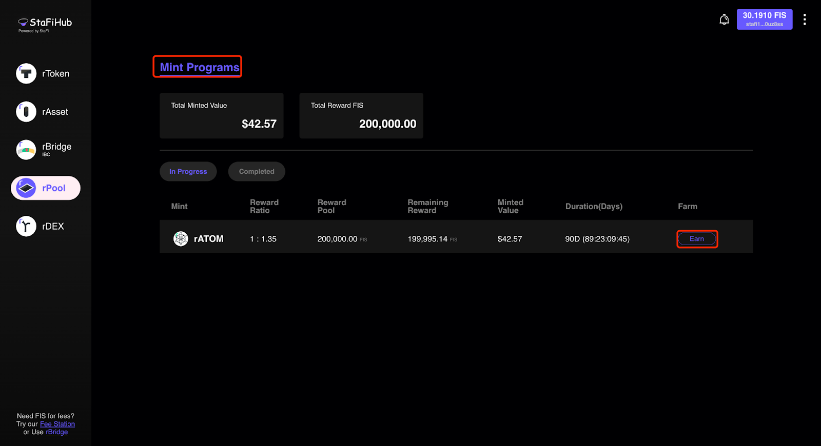The width and height of the screenshot is (821, 446).
Task: Click the Reward Pool column header
Action: click(x=332, y=206)
